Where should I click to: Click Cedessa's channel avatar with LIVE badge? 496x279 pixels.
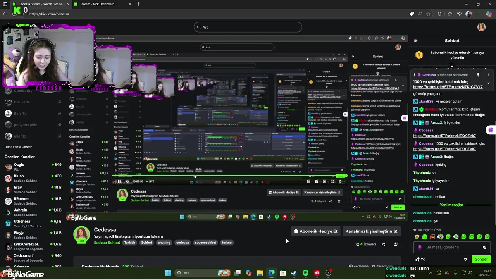(x=81, y=235)
